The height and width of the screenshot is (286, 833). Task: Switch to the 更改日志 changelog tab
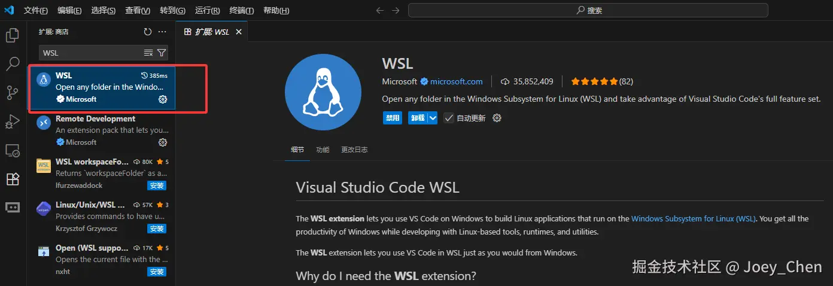click(x=354, y=150)
